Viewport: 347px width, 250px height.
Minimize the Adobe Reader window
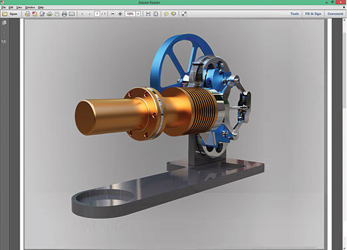point(327,2)
